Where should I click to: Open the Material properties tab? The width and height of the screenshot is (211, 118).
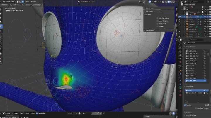pyautogui.click(x=181, y=91)
